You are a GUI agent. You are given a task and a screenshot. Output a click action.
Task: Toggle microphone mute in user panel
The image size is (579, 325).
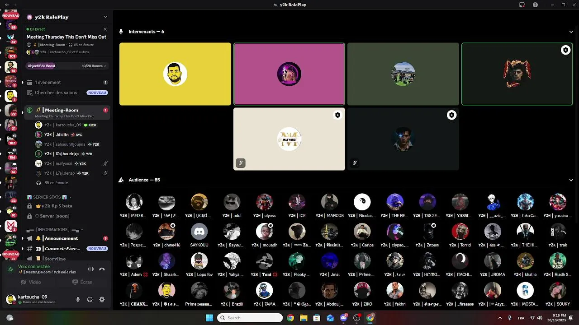[x=78, y=299]
